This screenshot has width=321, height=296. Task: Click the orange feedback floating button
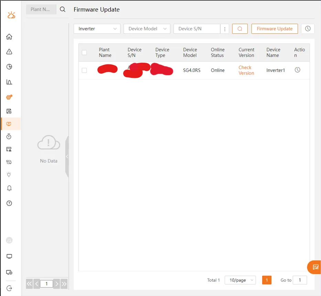(315, 267)
